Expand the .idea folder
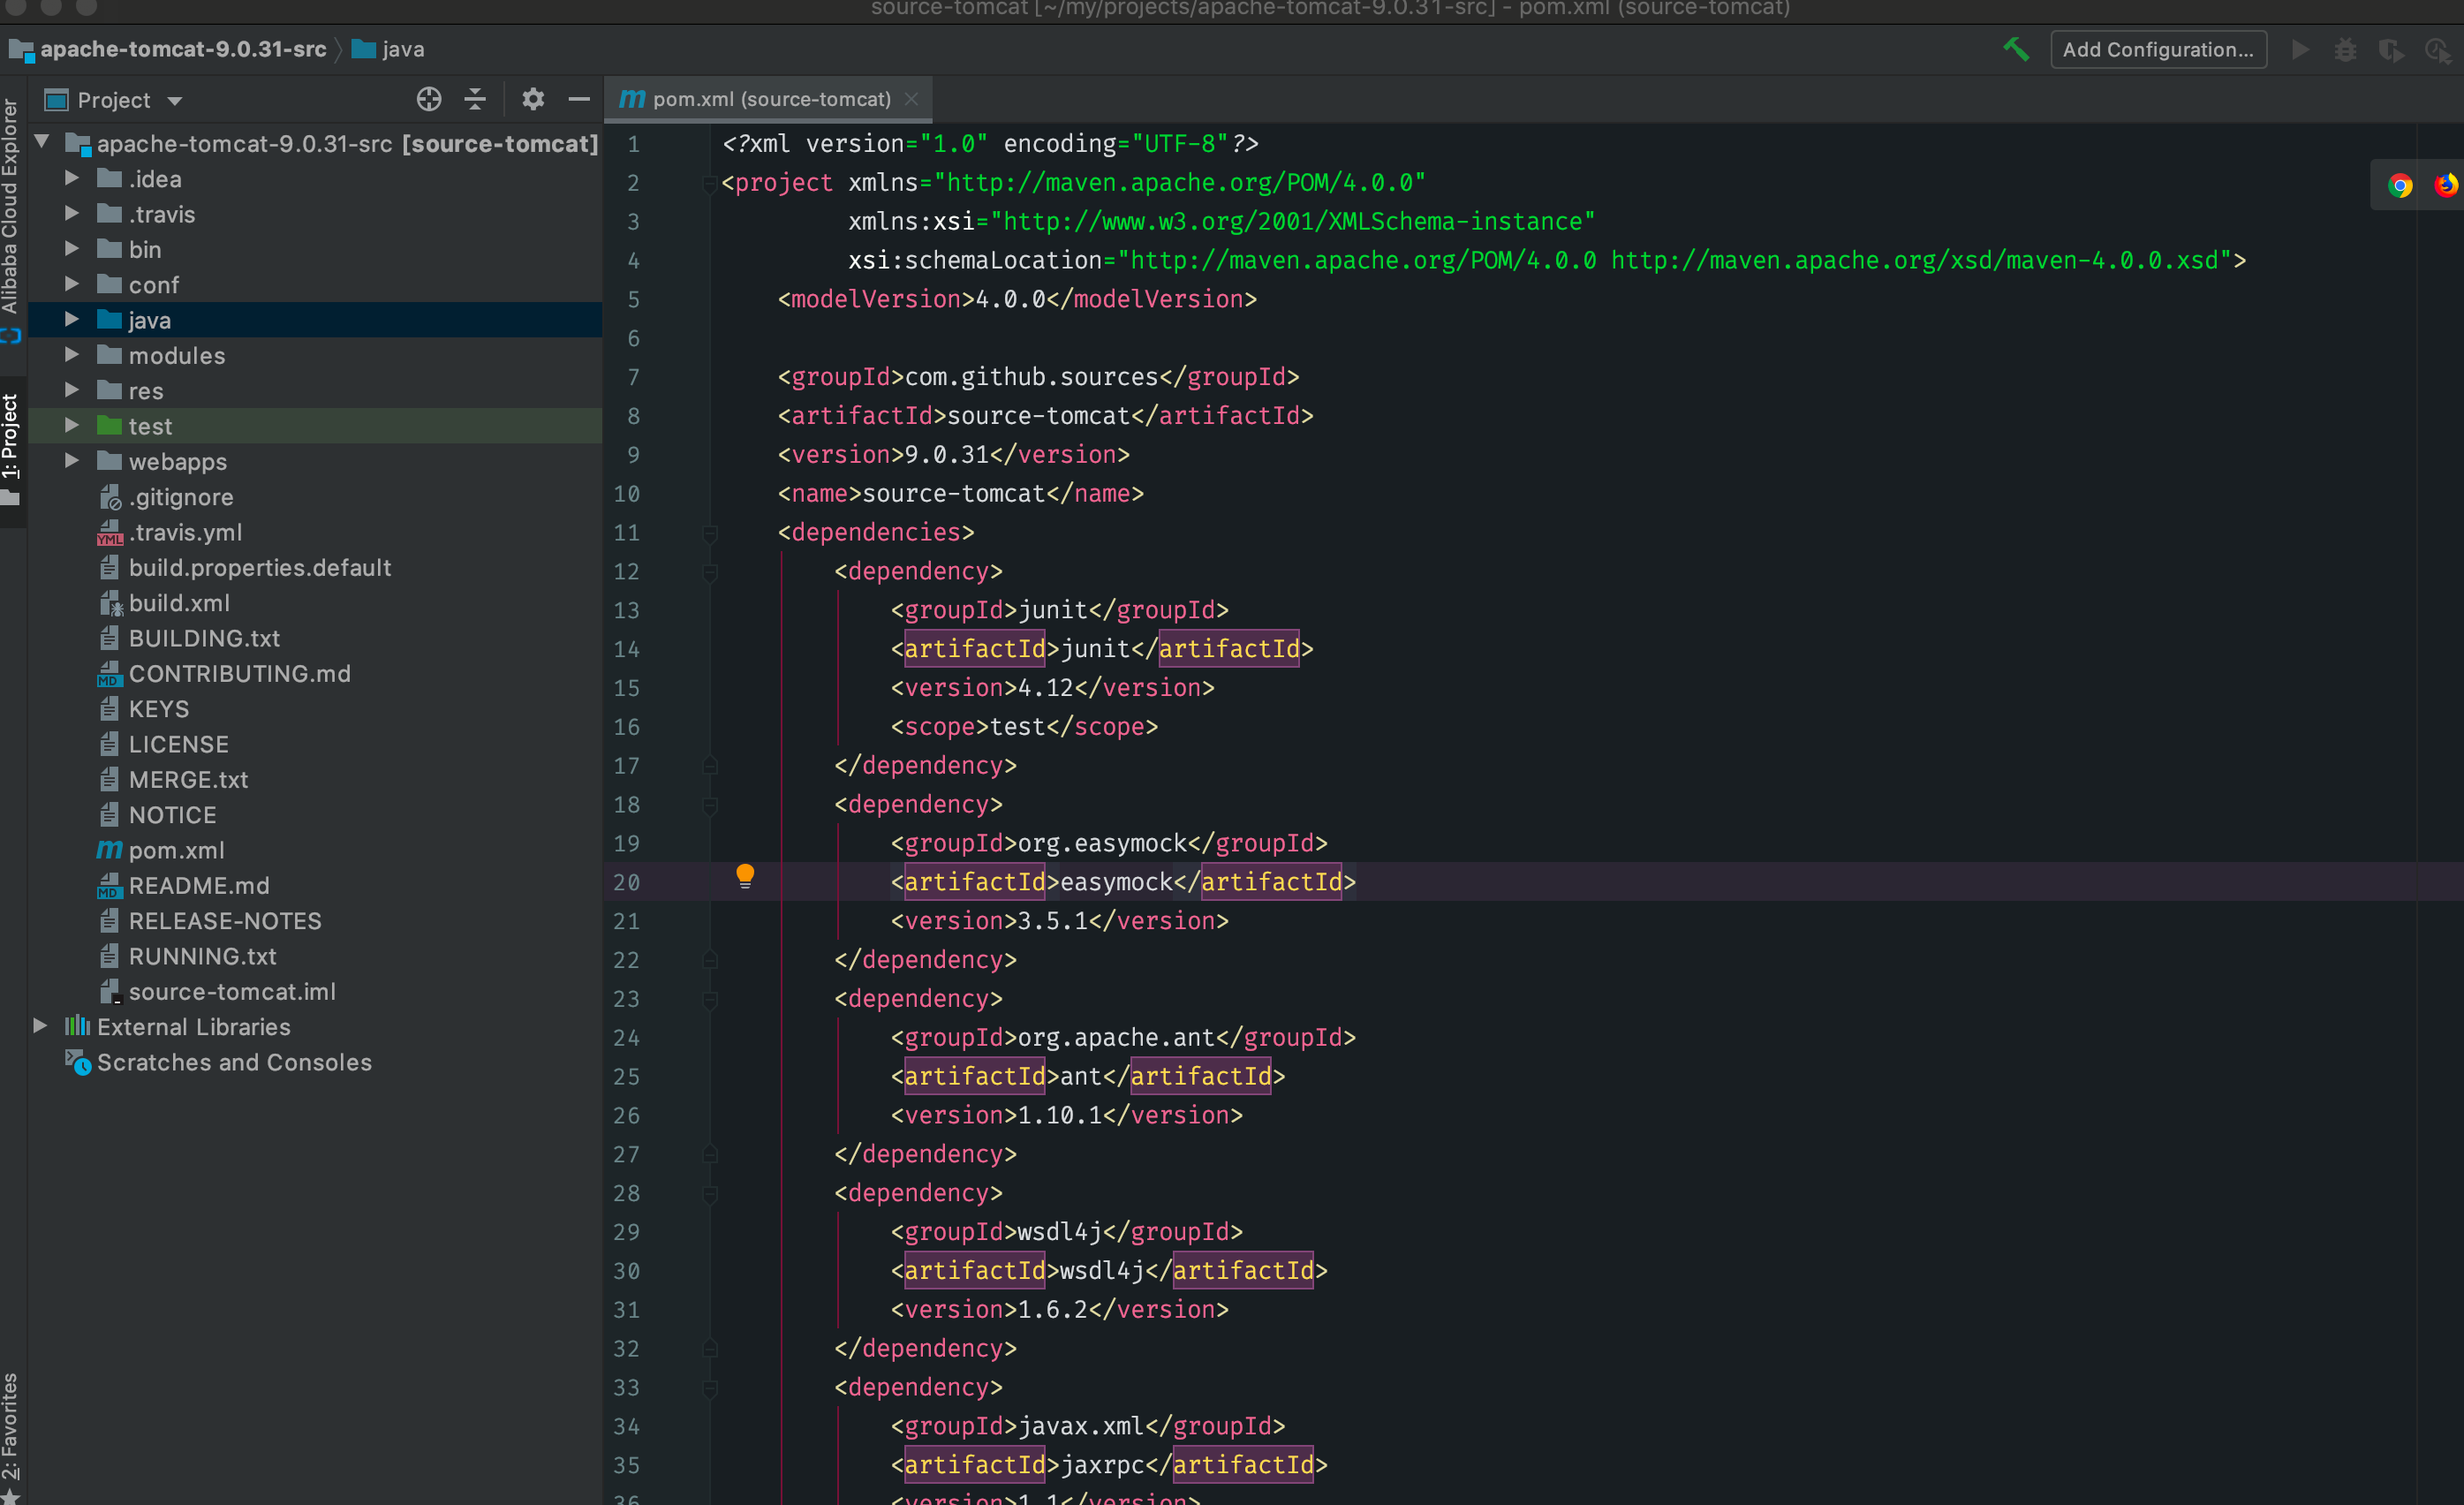 click(x=72, y=178)
